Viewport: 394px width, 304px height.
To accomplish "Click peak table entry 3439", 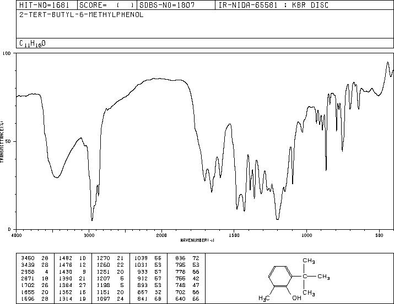I will (28, 265).
